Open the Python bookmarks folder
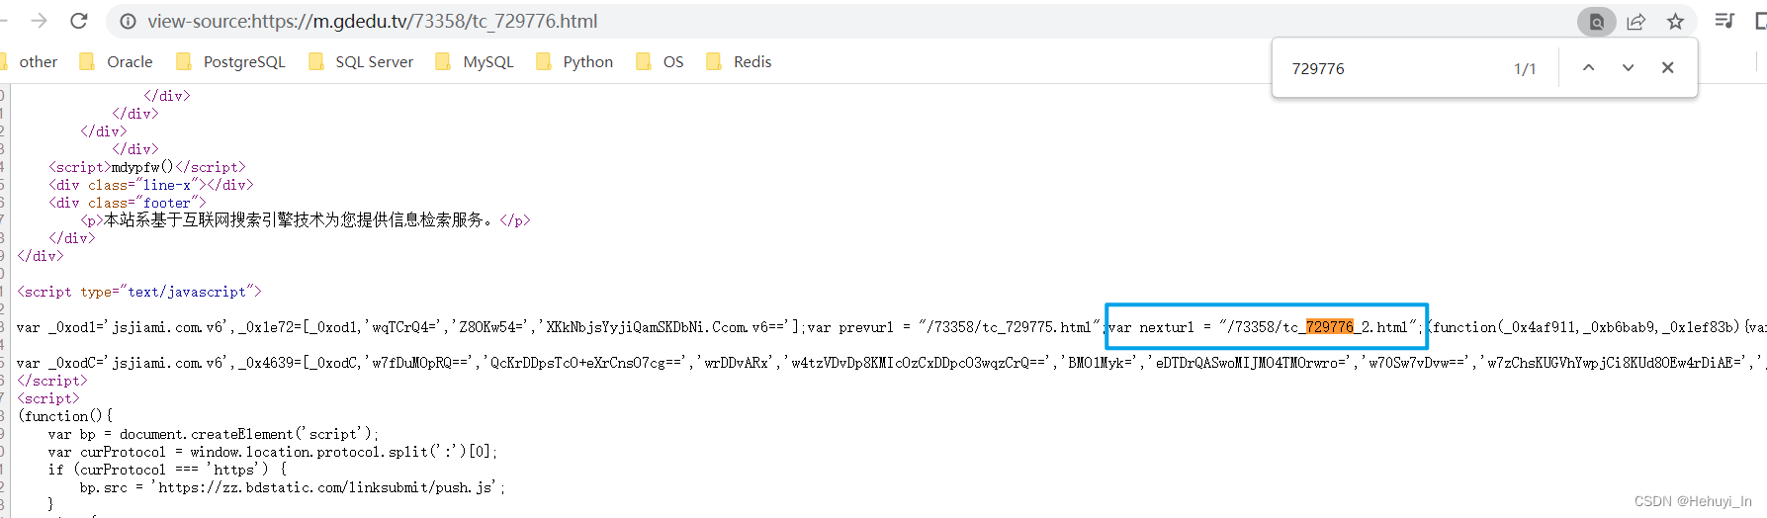This screenshot has height=518, width=1767. coord(574,61)
